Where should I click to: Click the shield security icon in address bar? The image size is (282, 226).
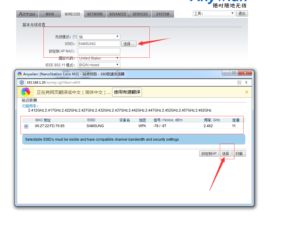tap(22, 82)
